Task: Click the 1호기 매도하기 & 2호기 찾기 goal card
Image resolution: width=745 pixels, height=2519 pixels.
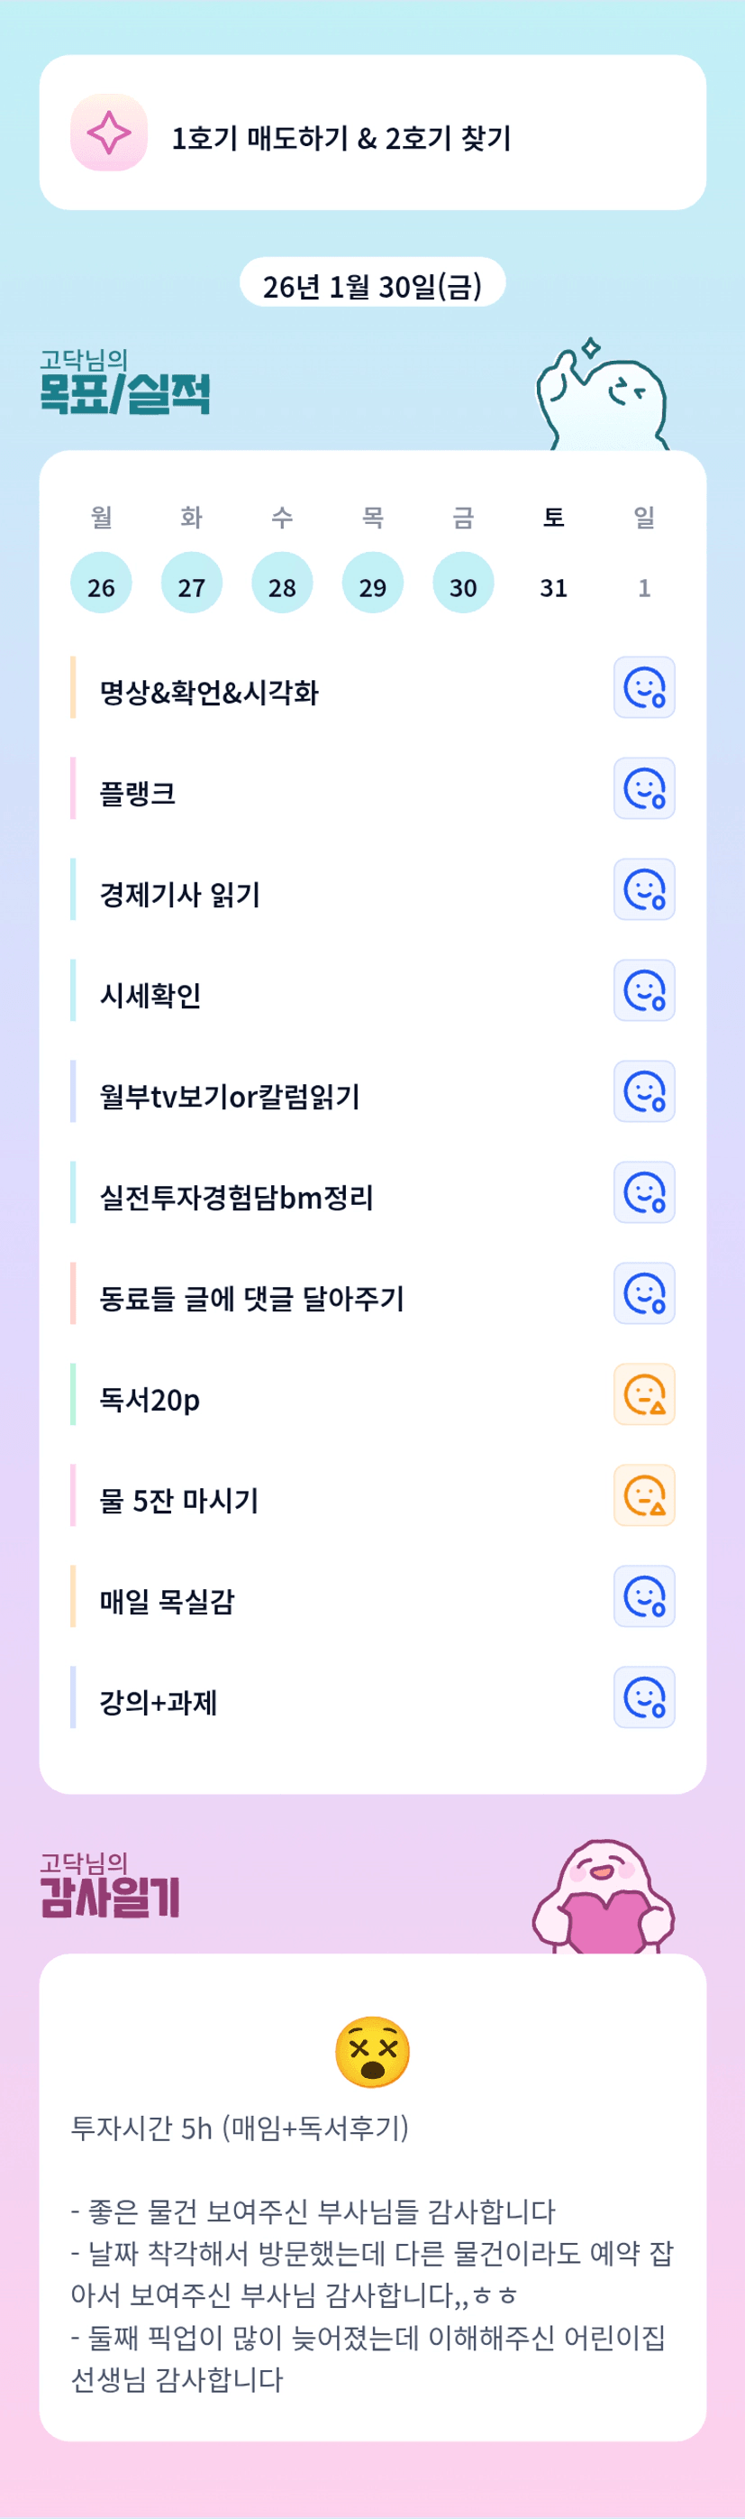Action: pos(372,133)
